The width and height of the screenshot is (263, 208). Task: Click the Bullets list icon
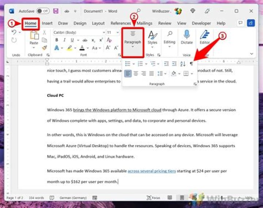pyautogui.click(x=128, y=63)
